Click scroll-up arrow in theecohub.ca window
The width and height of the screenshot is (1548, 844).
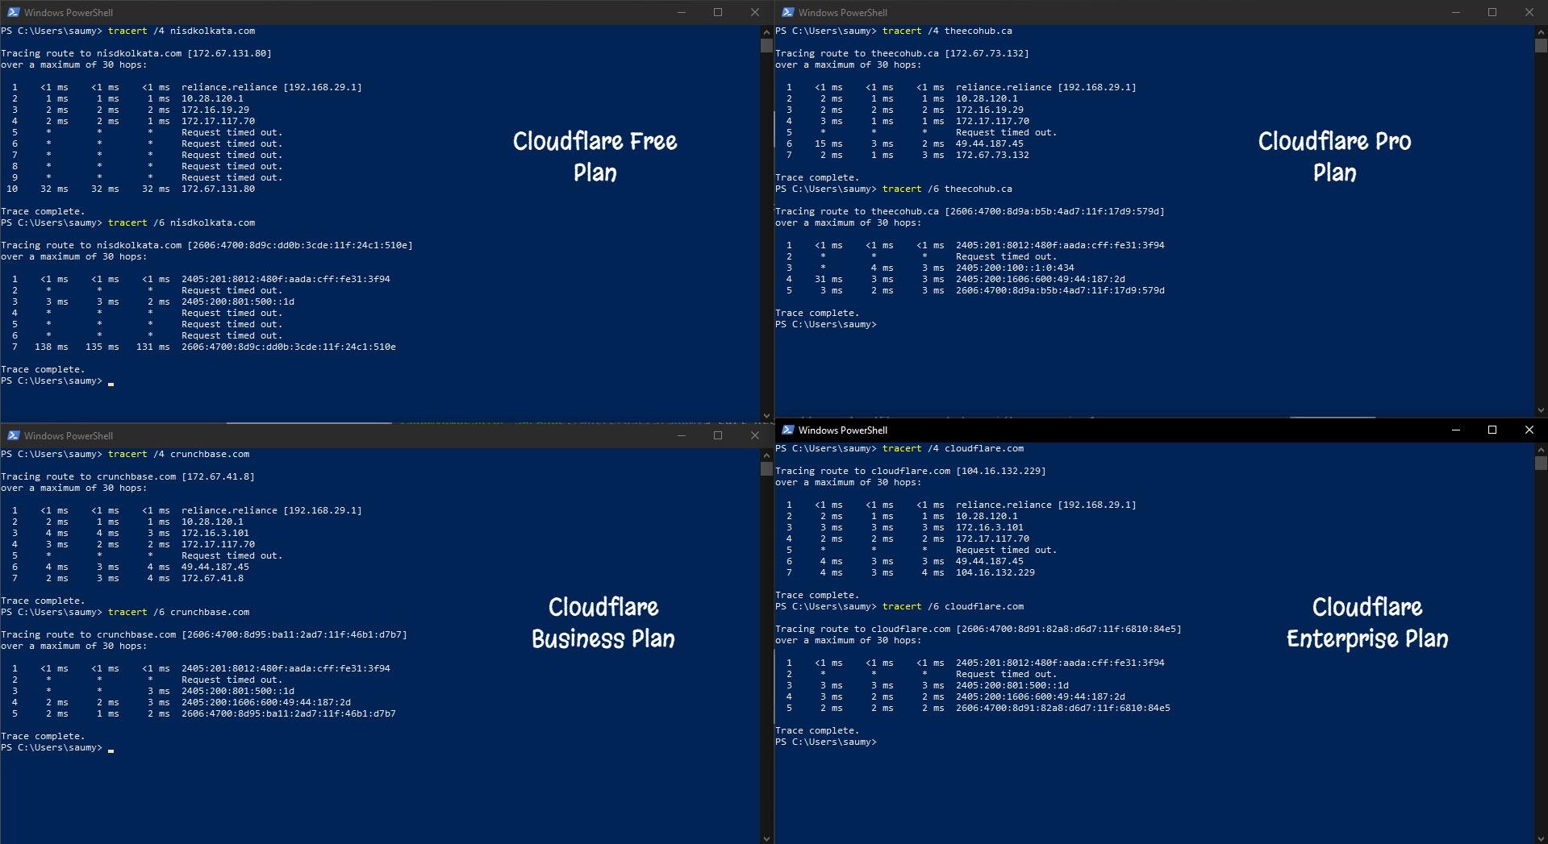click(1541, 31)
